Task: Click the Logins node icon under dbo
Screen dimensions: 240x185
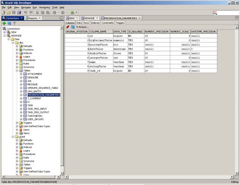Action: point(21,57)
